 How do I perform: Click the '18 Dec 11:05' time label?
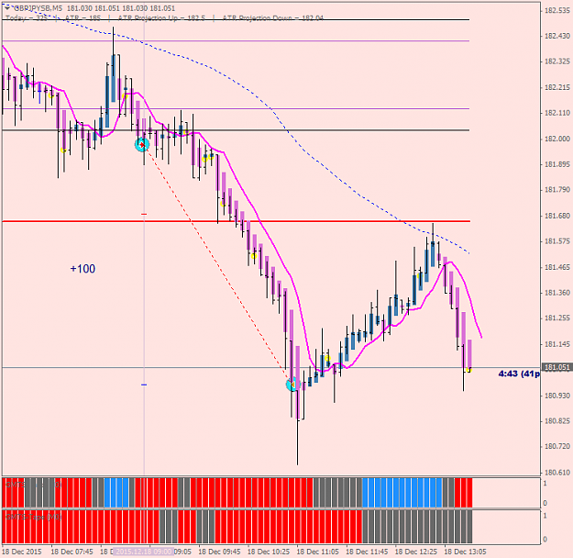point(318,552)
